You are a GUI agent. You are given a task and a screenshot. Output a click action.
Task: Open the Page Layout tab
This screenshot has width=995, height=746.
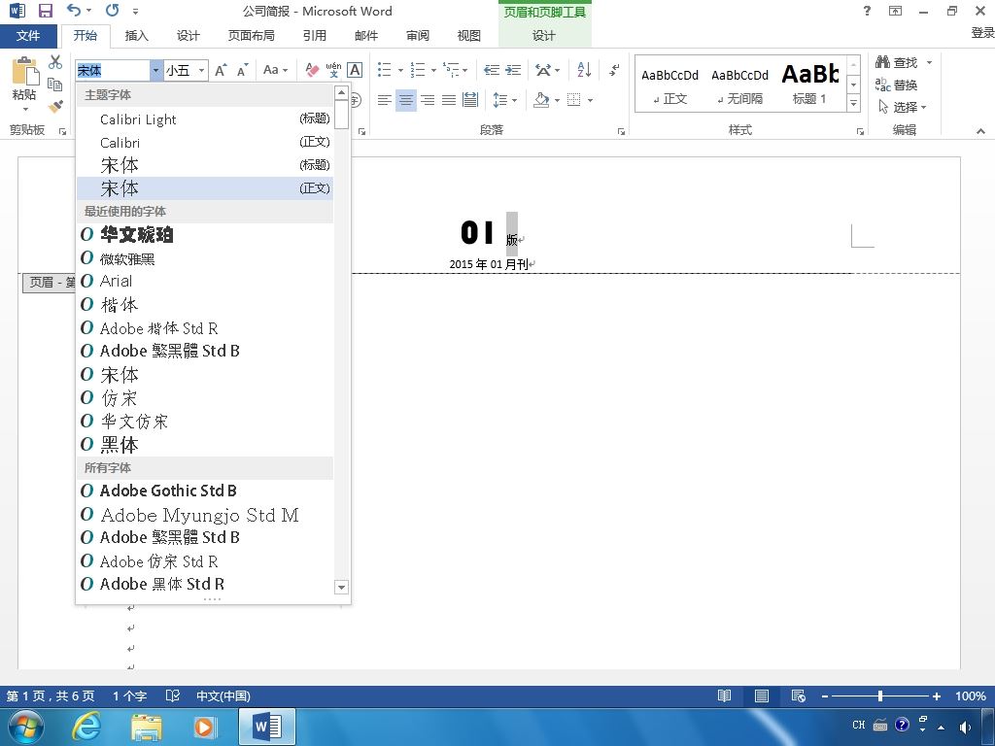[x=252, y=36]
